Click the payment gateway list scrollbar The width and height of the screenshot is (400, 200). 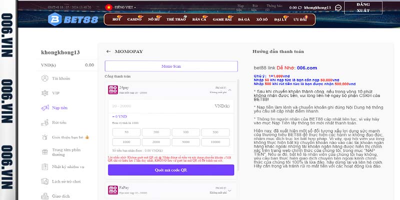tap(238, 125)
